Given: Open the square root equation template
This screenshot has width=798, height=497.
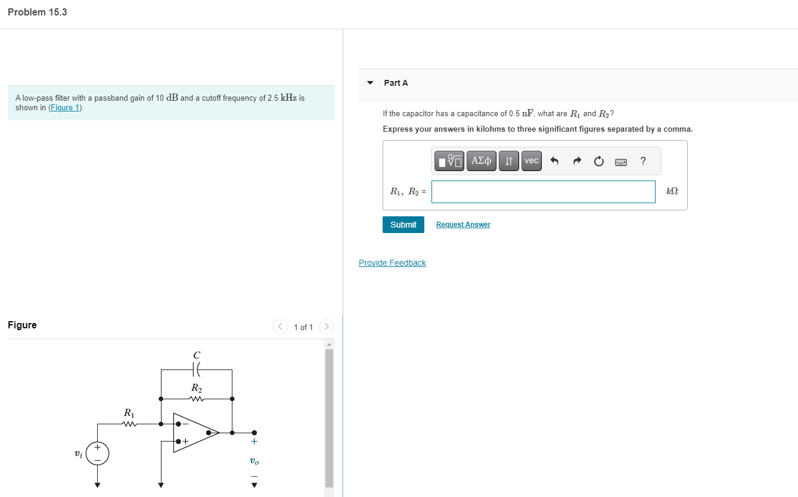Looking at the screenshot, I should [449, 161].
